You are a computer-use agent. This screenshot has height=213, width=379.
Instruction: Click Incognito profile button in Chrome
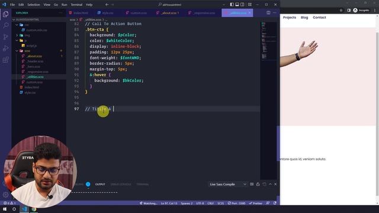(x=361, y=10)
